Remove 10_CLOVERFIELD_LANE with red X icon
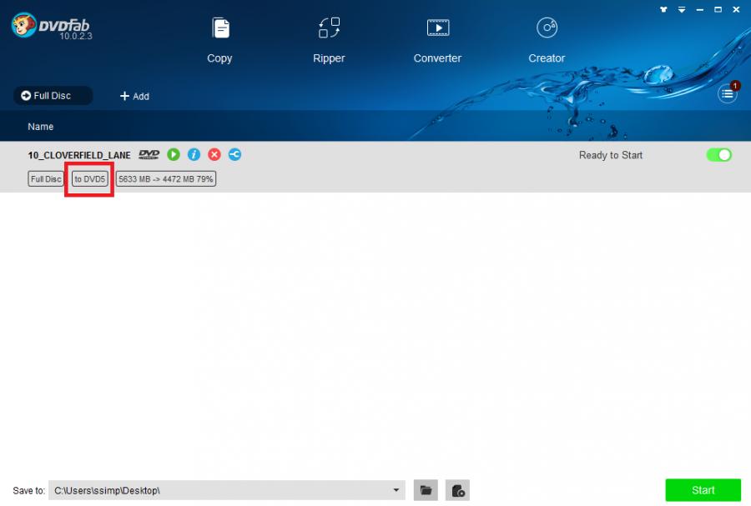 click(x=214, y=154)
